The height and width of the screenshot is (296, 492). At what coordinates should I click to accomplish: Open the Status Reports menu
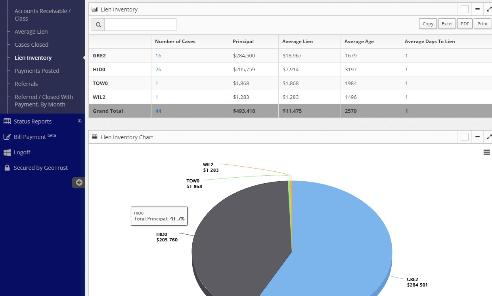click(33, 121)
